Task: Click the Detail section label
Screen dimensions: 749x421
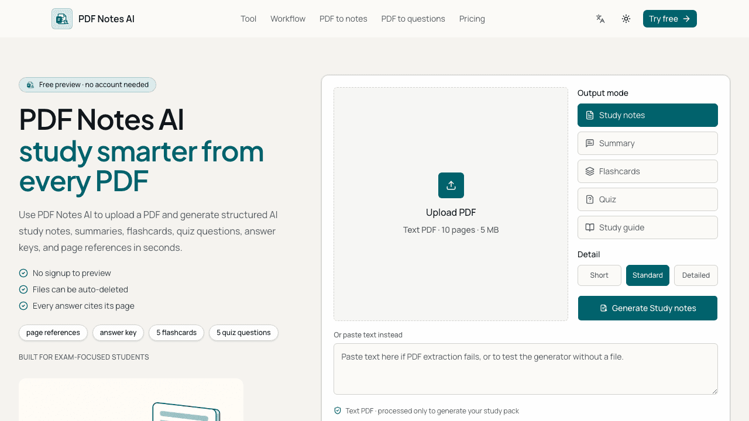Action: tap(589, 254)
